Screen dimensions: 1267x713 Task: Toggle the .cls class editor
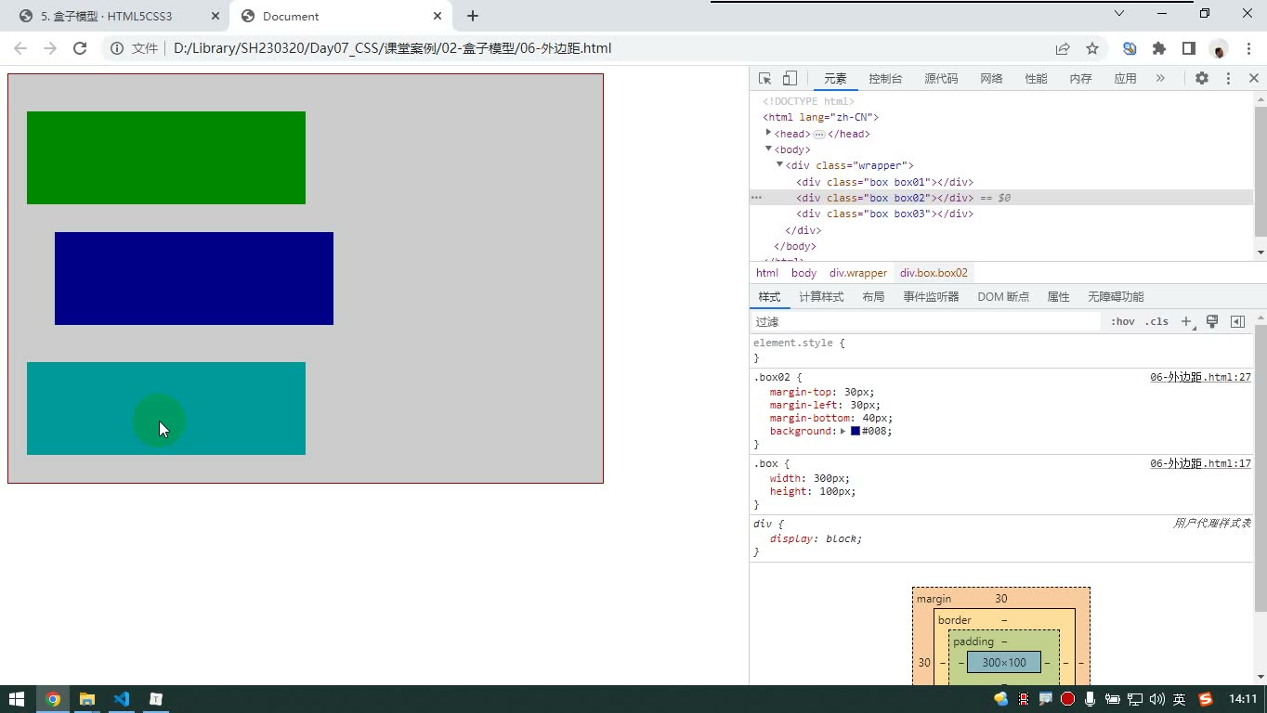[1156, 321]
